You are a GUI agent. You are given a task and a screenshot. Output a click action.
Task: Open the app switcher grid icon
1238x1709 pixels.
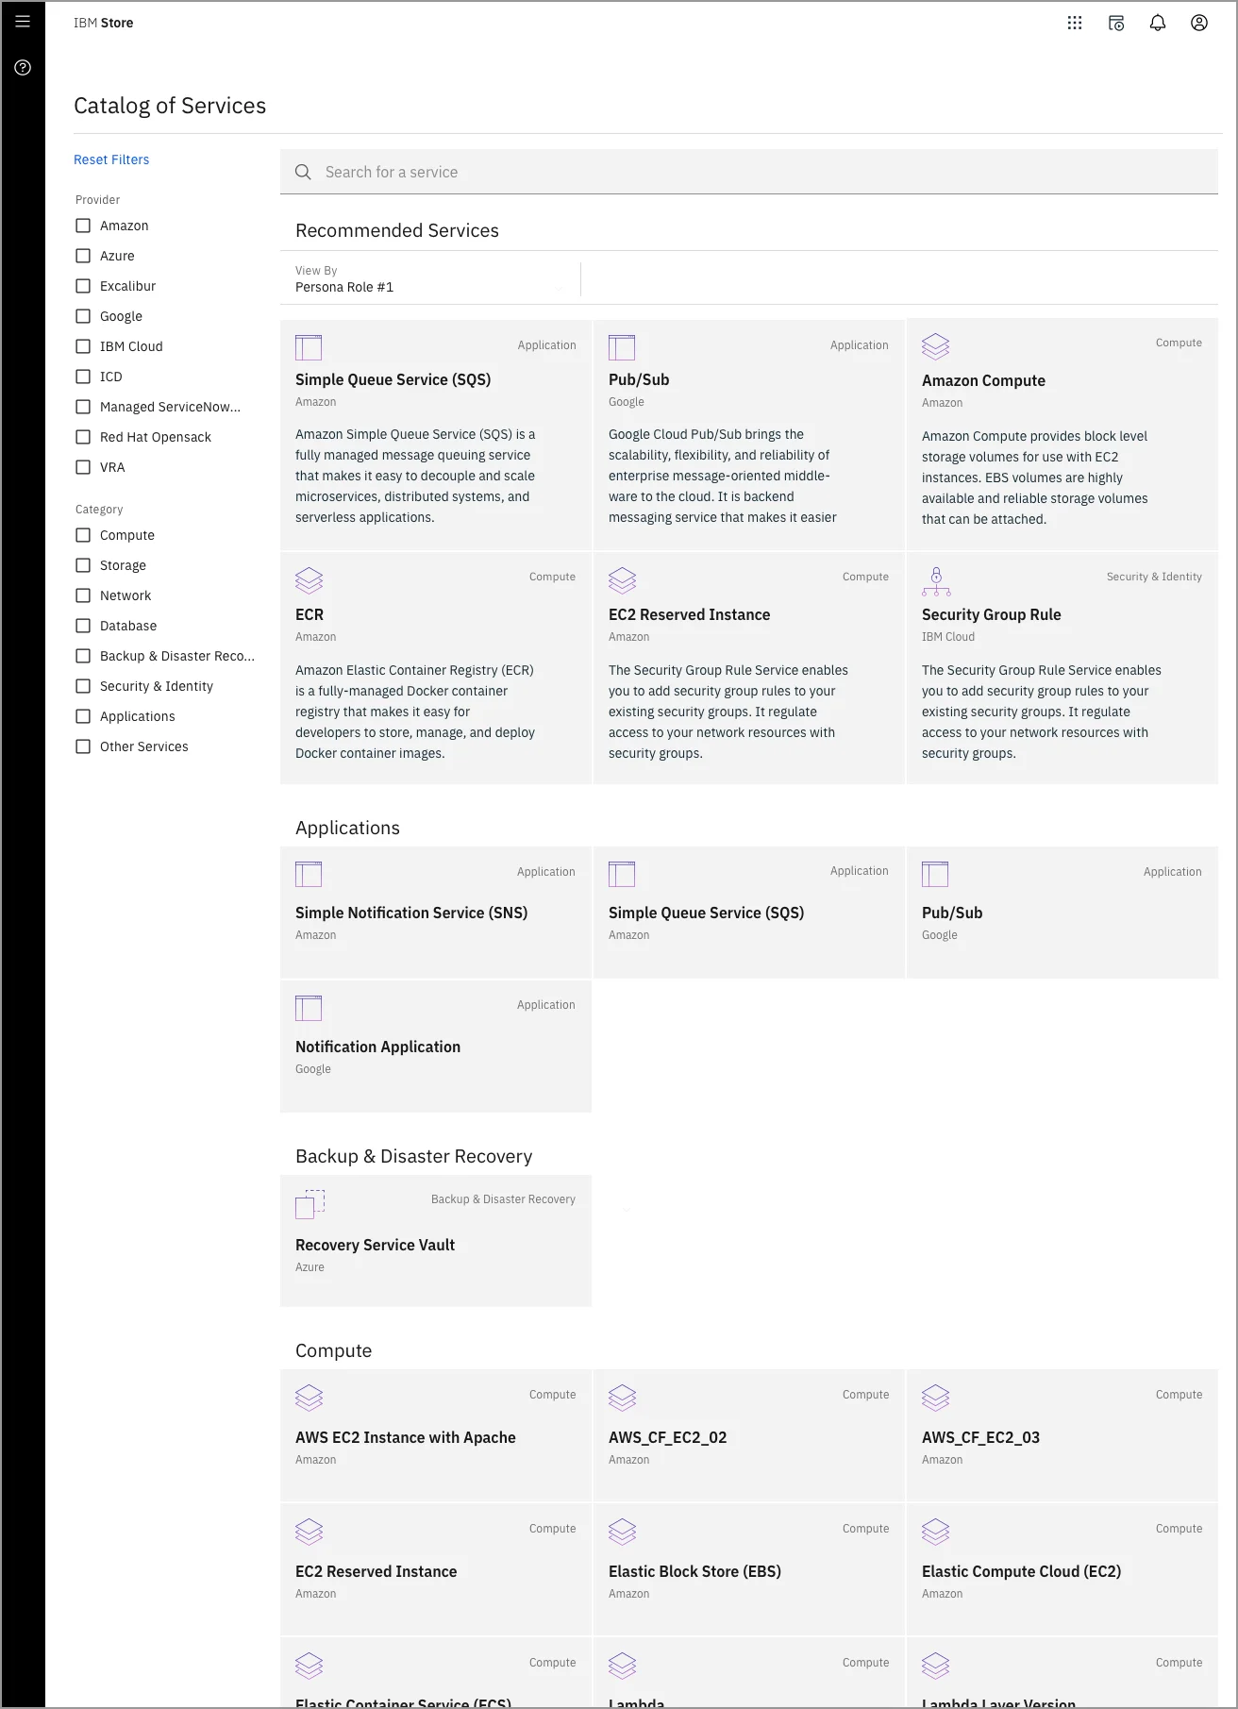click(1075, 23)
